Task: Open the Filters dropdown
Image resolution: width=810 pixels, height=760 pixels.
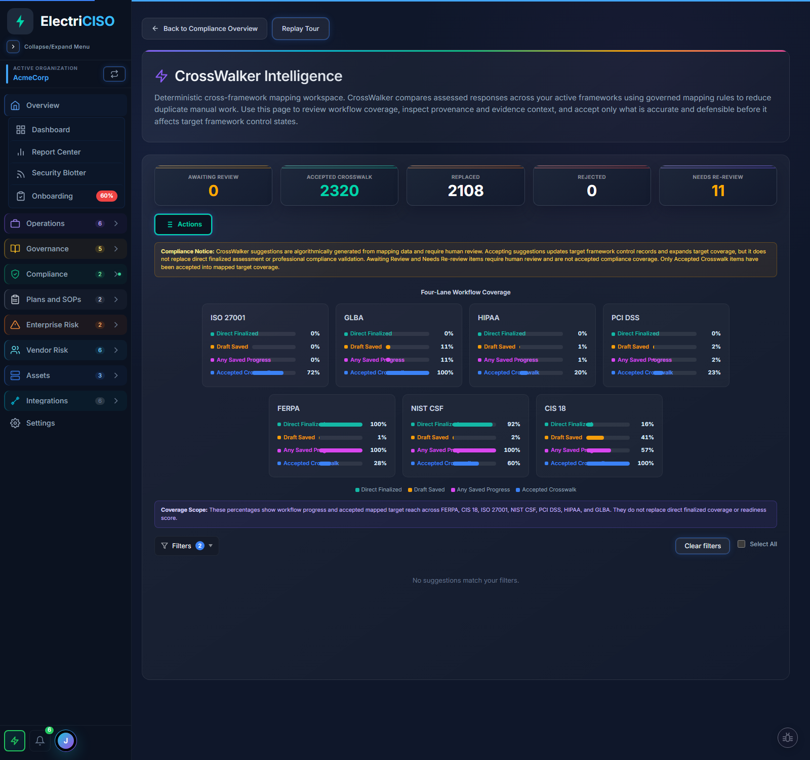Action: (x=187, y=546)
